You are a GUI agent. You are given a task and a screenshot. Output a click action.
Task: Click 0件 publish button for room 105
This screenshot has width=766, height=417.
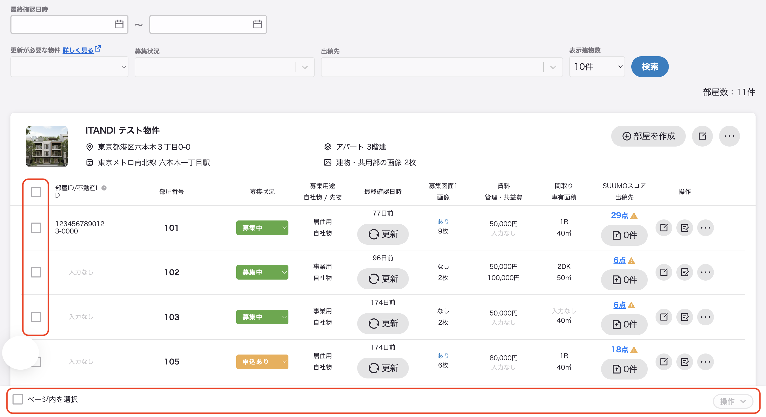tap(624, 369)
